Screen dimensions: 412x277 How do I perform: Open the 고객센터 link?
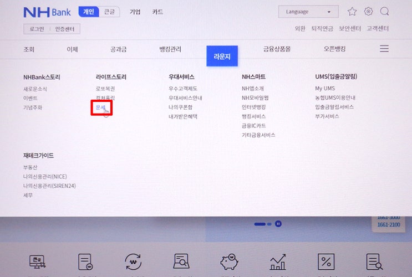378,28
